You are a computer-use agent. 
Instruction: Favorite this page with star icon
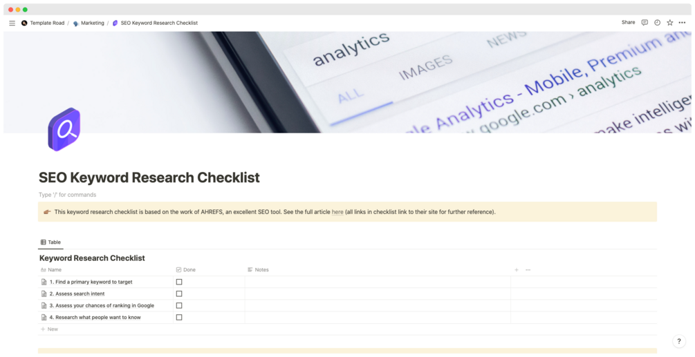(x=669, y=23)
